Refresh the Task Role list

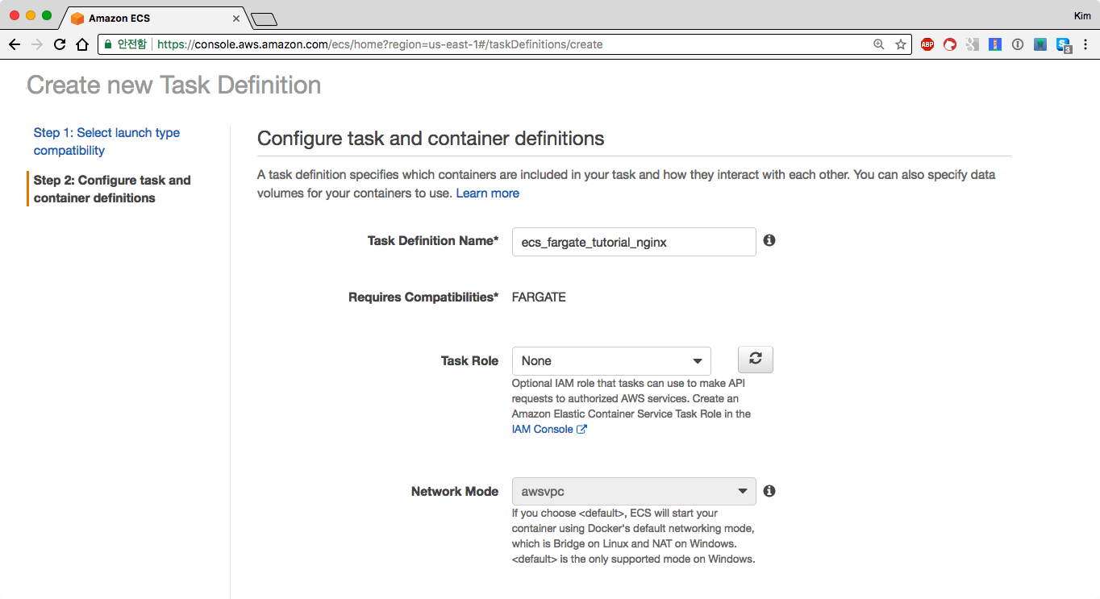(755, 360)
